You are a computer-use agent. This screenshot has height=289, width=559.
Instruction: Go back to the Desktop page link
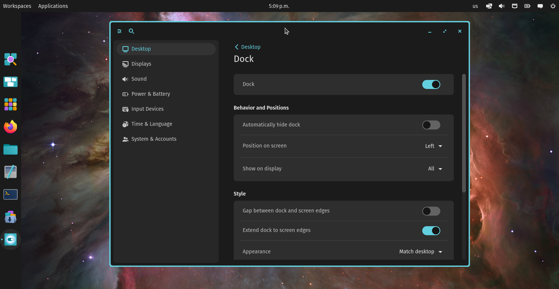(248, 47)
